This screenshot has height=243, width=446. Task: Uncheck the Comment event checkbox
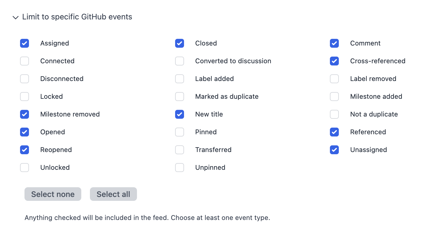click(334, 43)
